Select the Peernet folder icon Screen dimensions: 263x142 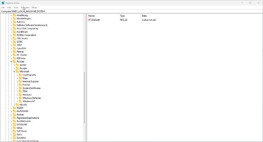(x=20, y=85)
